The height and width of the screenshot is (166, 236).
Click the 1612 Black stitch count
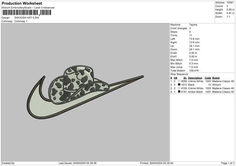[x=184, y=85]
